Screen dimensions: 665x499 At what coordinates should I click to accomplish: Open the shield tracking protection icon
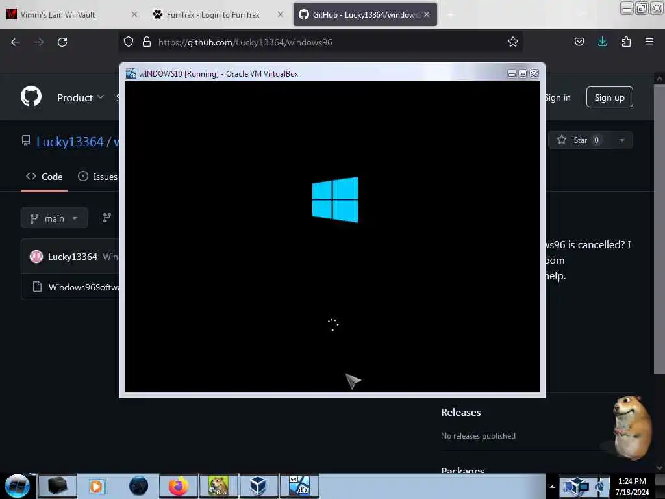tap(129, 42)
